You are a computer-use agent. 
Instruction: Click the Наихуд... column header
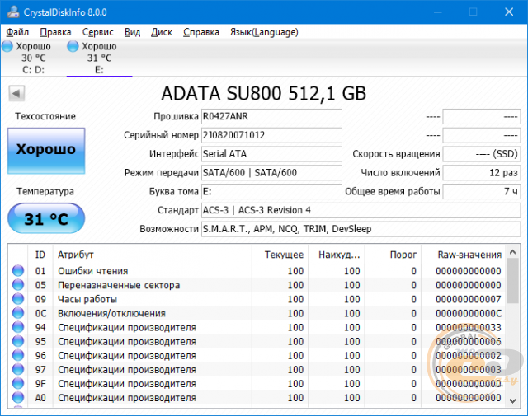[x=337, y=255]
